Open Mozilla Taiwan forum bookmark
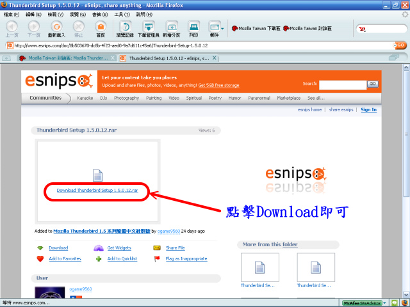This screenshot has width=410, height=307. tap(307, 28)
